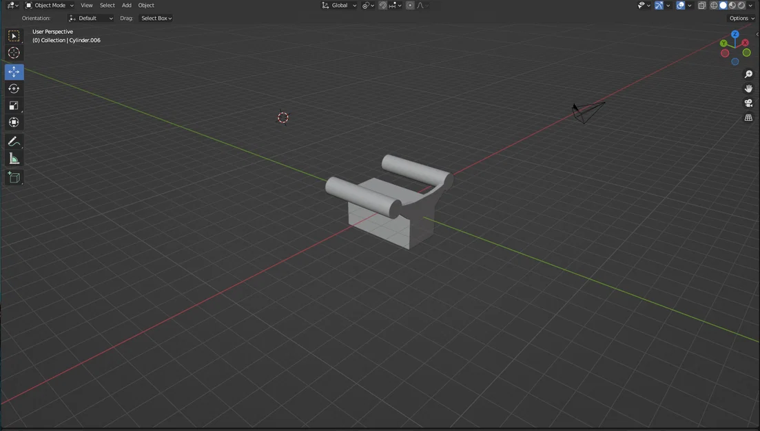
Task: Open the Drag Select Box dropdown
Action: [156, 18]
